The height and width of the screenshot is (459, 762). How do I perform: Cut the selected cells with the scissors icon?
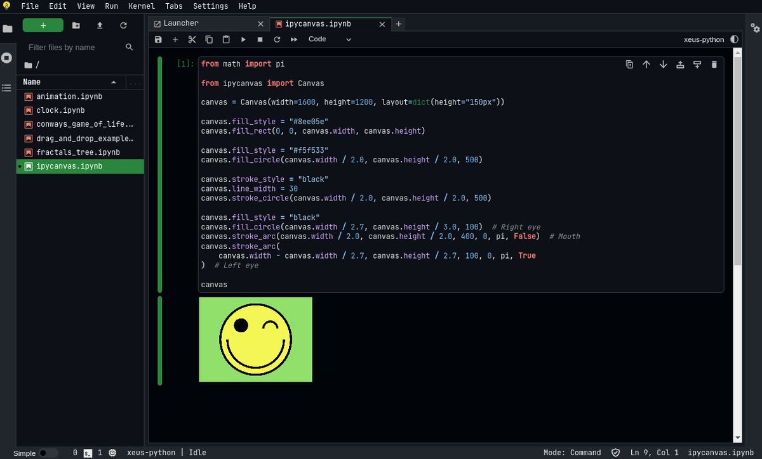[x=192, y=39]
